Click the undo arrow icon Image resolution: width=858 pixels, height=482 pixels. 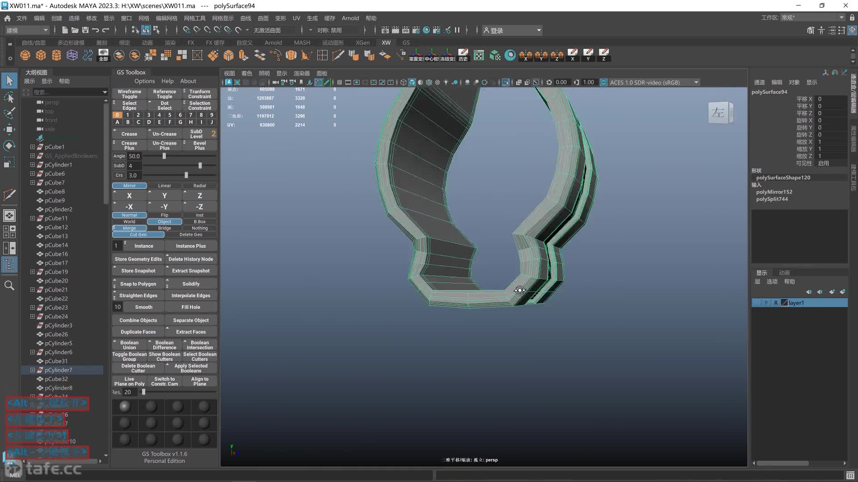95,30
